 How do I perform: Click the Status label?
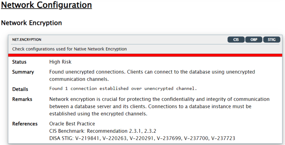[x=19, y=62]
